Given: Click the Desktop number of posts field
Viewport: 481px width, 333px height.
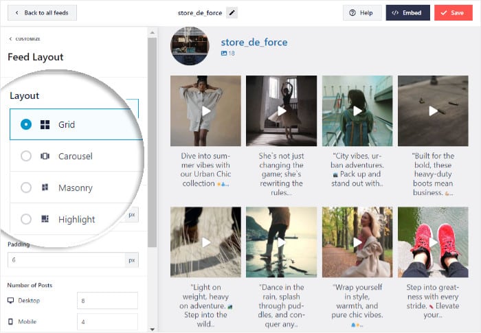Looking at the screenshot, I should tap(107, 301).
